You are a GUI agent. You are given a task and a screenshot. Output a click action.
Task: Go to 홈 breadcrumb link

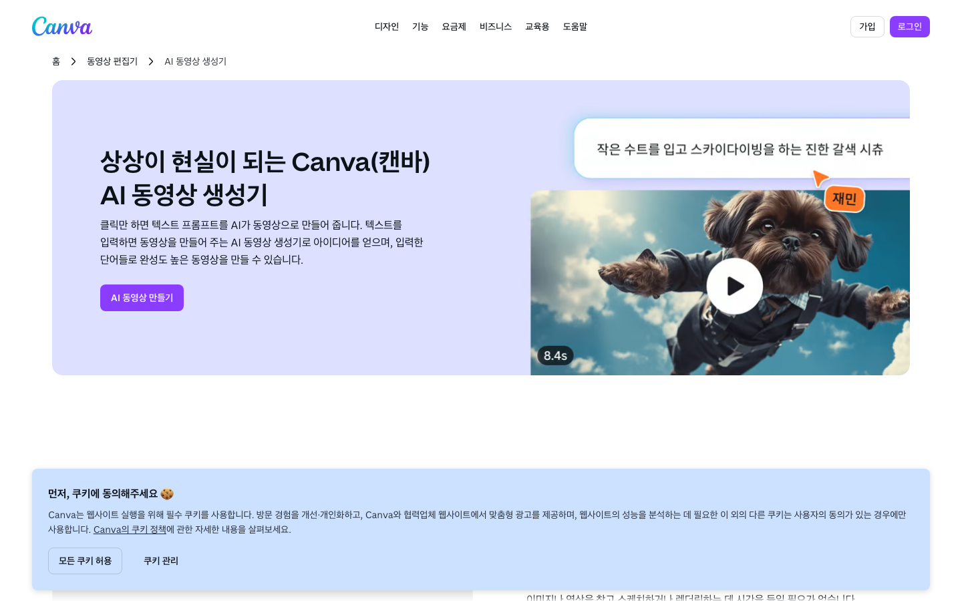coord(56,61)
